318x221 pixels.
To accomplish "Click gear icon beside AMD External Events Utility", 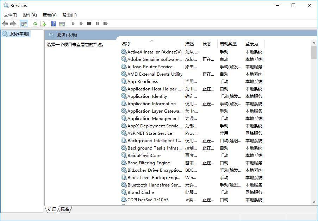I will [124, 74].
